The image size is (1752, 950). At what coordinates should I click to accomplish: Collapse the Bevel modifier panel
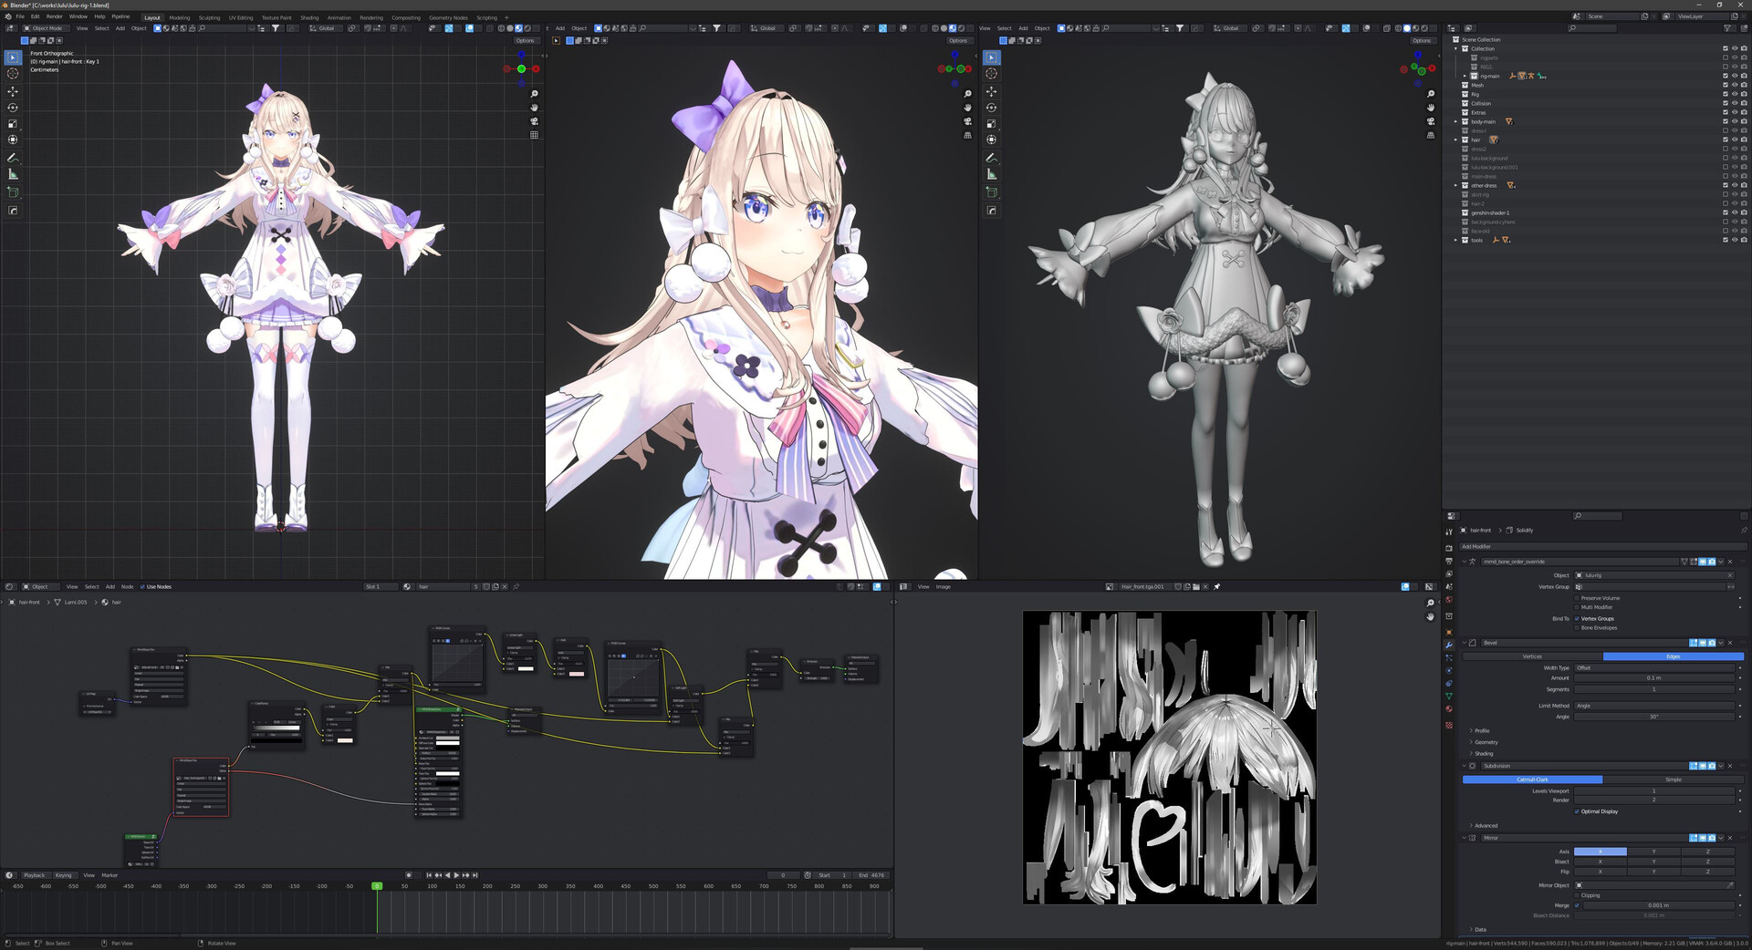pyautogui.click(x=1464, y=643)
